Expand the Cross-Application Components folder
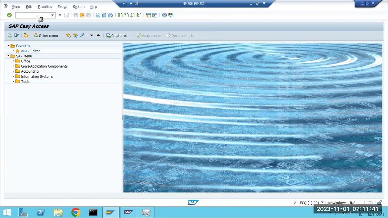388x218 pixels. coord(13,66)
